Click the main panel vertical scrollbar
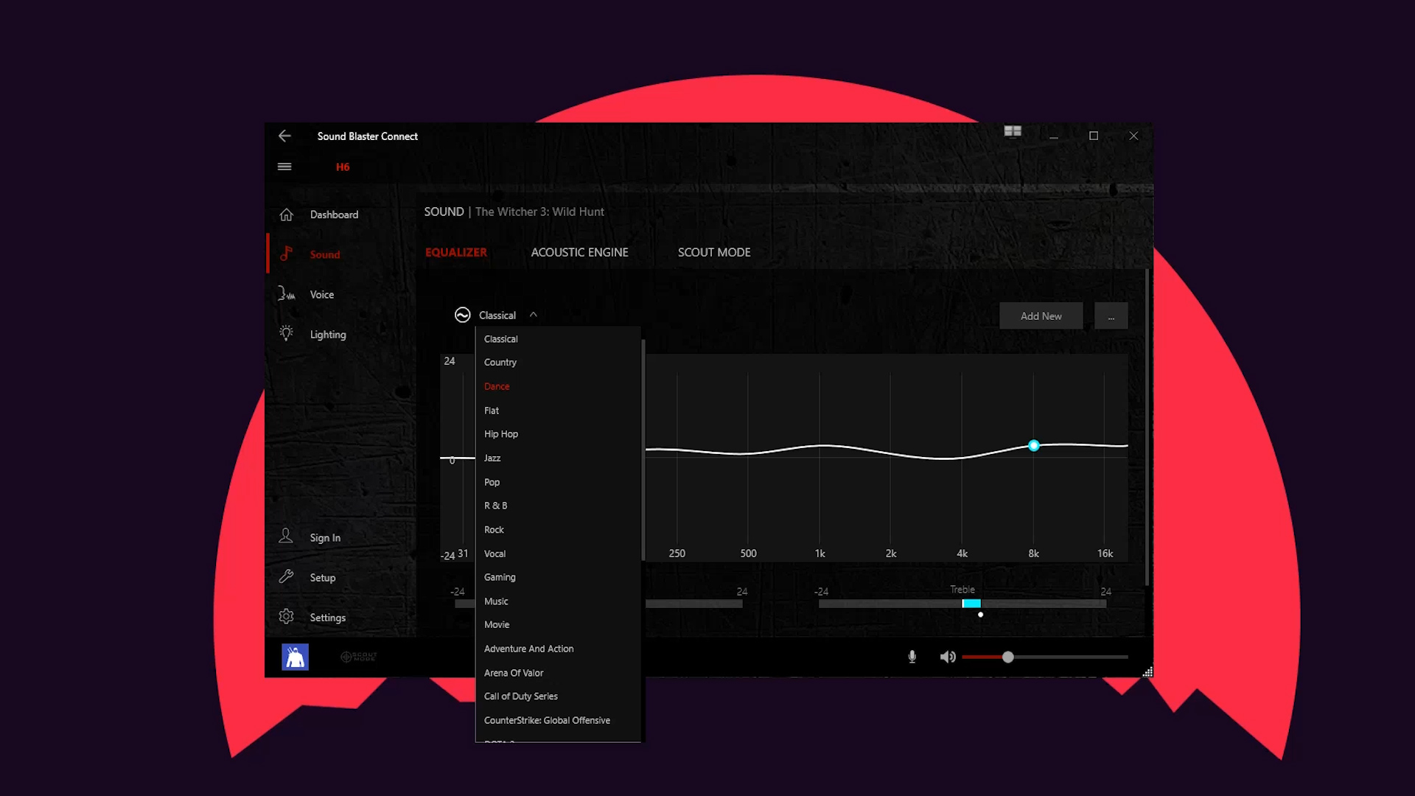The width and height of the screenshot is (1415, 796). (x=1147, y=427)
